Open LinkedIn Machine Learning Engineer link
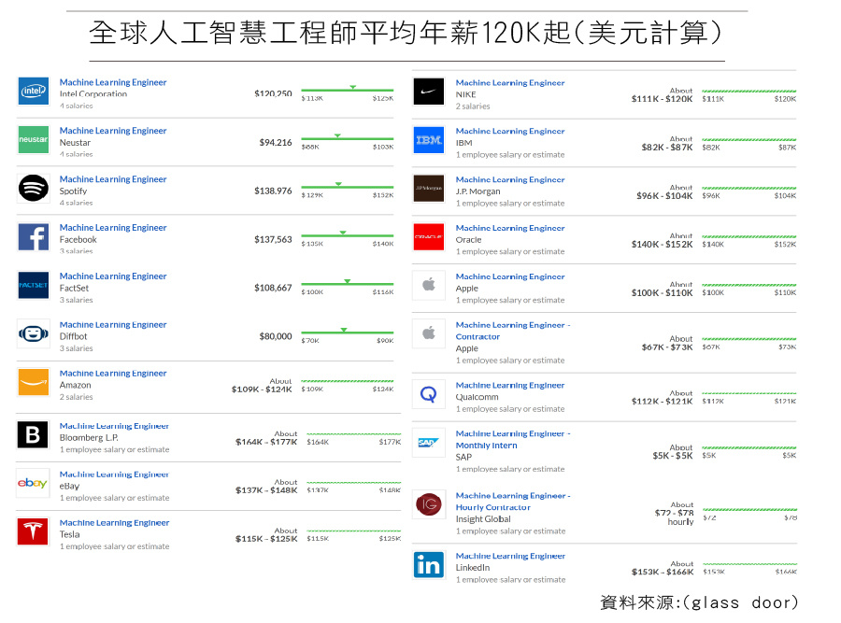This screenshot has width=841, height=623. click(x=510, y=556)
